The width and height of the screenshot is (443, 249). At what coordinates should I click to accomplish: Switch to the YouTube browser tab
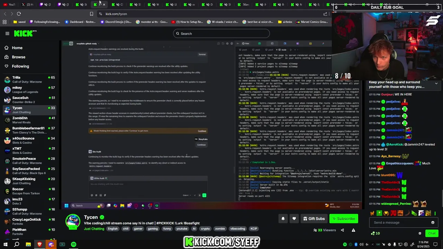pyautogui.click(x=9, y=4)
